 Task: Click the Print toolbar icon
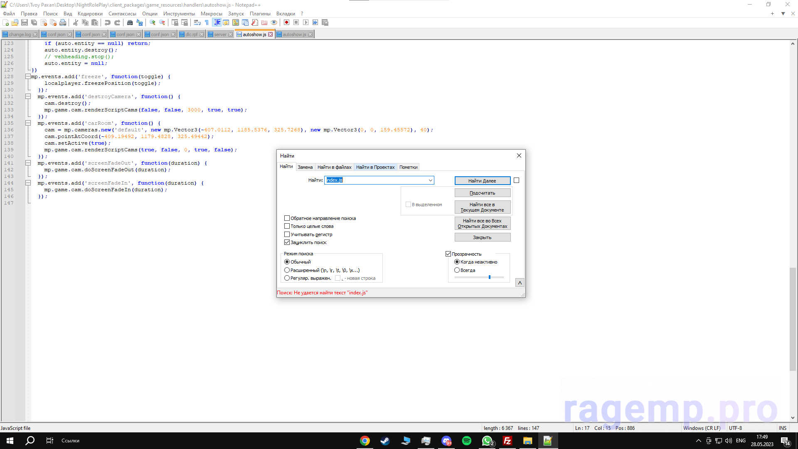click(63, 22)
